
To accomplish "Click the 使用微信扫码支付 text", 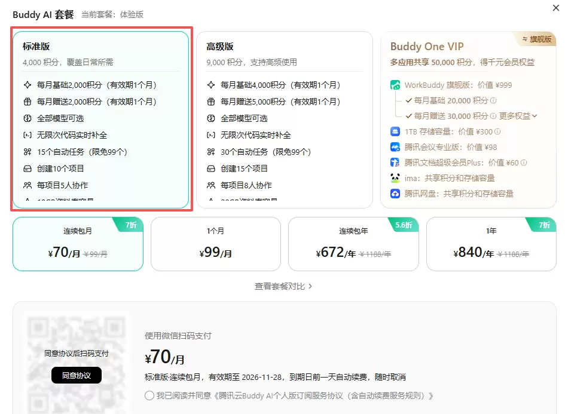I will (178, 336).
